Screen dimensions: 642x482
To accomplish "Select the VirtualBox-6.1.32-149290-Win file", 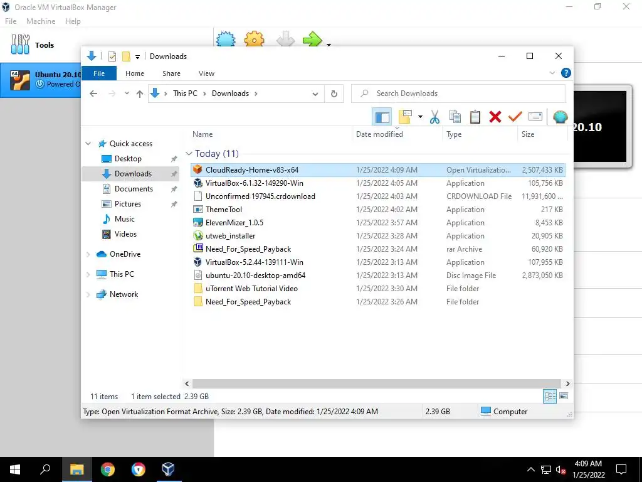I will tap(377, 183).
